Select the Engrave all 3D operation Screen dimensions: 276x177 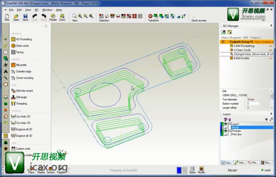[x=22, y=136]
